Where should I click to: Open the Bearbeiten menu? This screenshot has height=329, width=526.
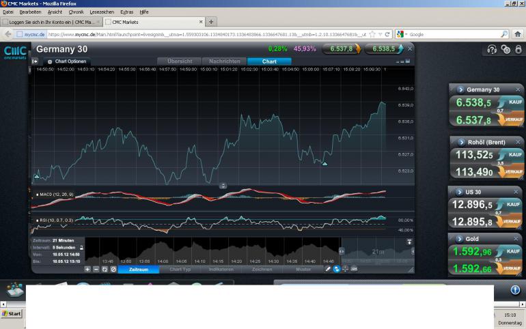coord(30,12)
